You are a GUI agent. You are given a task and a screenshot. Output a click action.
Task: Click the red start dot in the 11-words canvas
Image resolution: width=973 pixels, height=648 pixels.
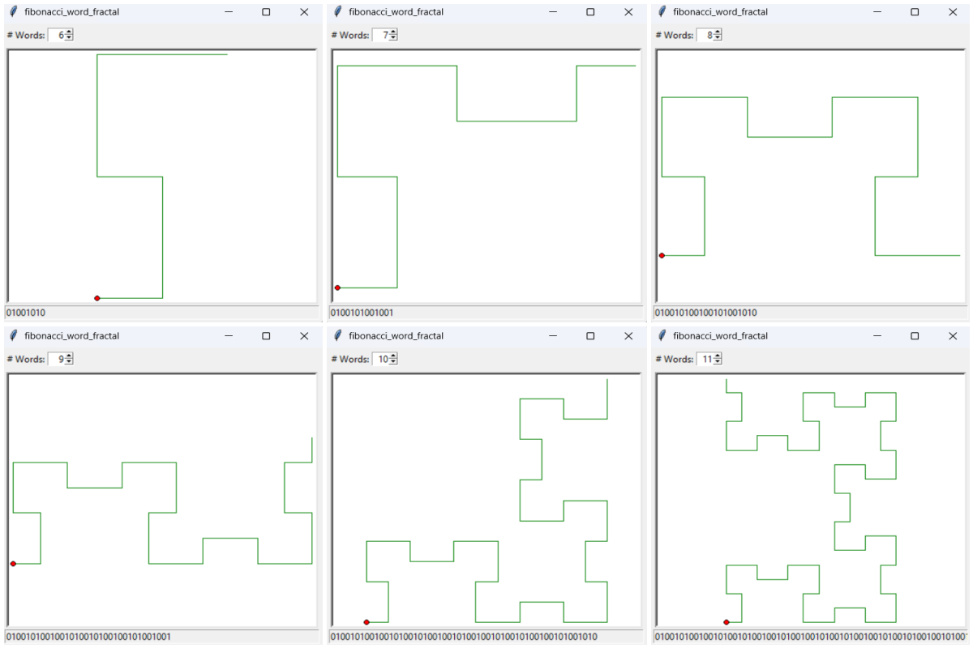tap(727, 622)
